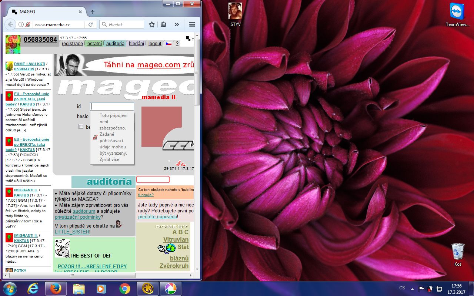Open the Stát domain link
This screenshot has height=296, width=474.
tap(183, 247)
